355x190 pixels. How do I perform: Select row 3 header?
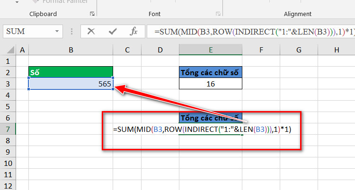[8, 84]
